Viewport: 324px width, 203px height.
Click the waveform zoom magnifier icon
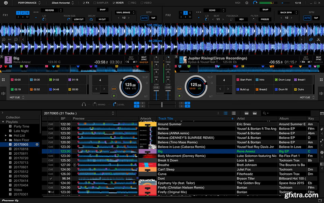4,40
